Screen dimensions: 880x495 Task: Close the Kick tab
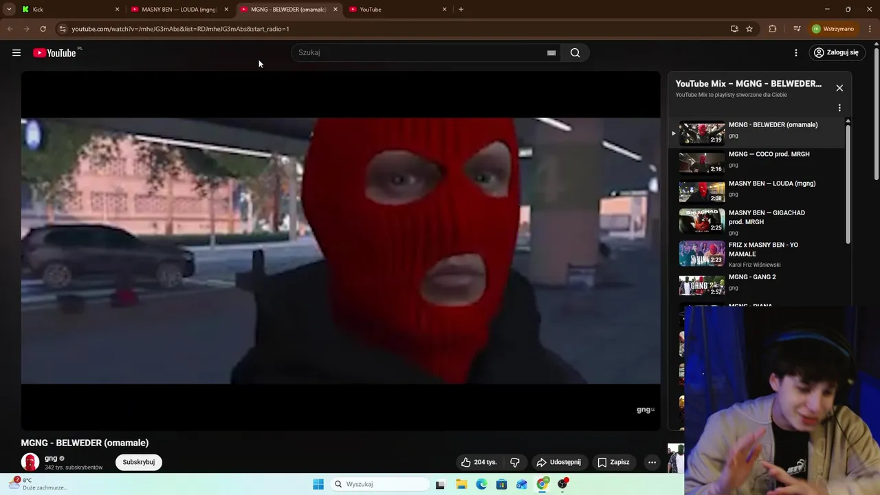(117, 9)
